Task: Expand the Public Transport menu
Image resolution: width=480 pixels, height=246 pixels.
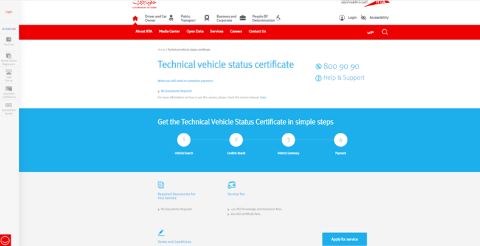Action: (x=189, y=18)
